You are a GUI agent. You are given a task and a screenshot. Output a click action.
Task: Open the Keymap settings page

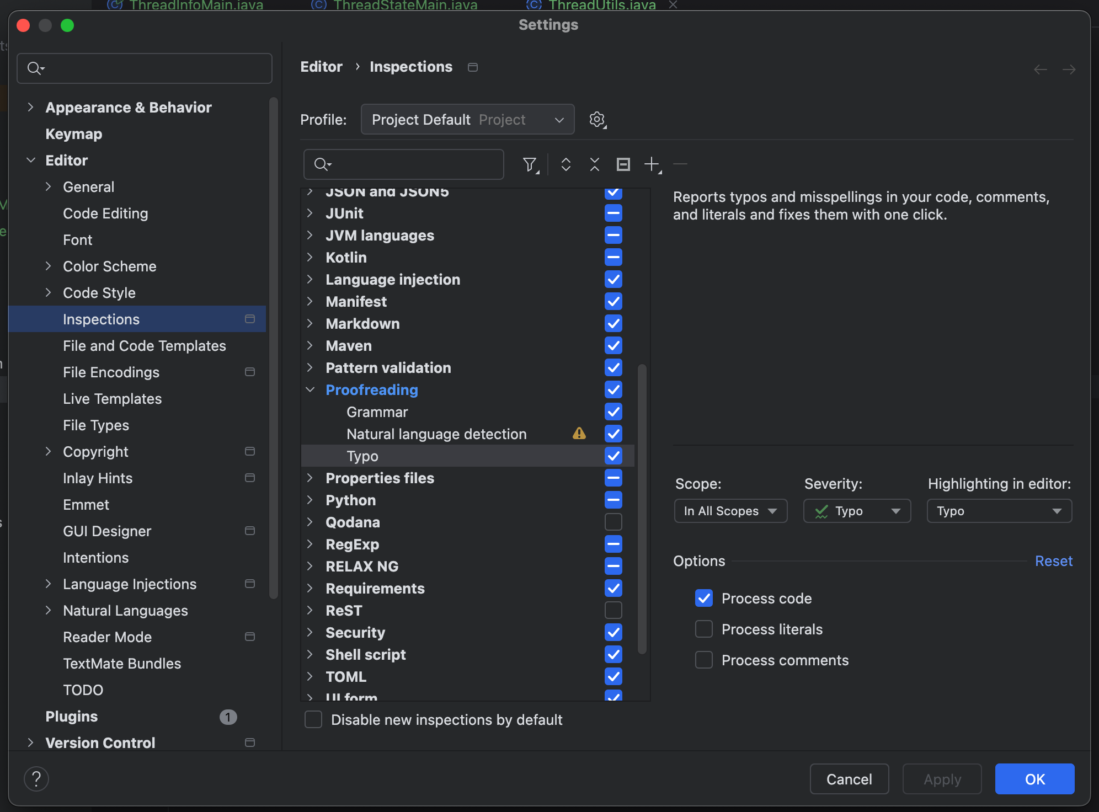[x=73, y=133]
